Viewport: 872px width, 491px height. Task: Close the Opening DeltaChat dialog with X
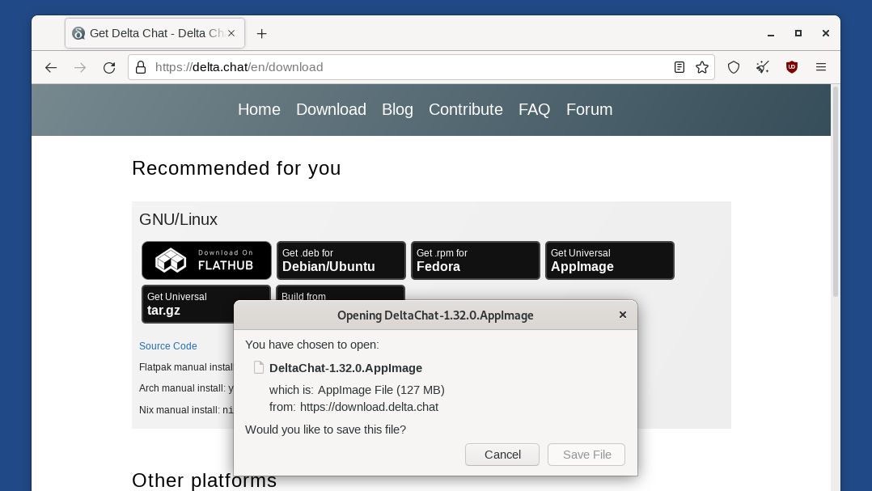click(623, 315)
